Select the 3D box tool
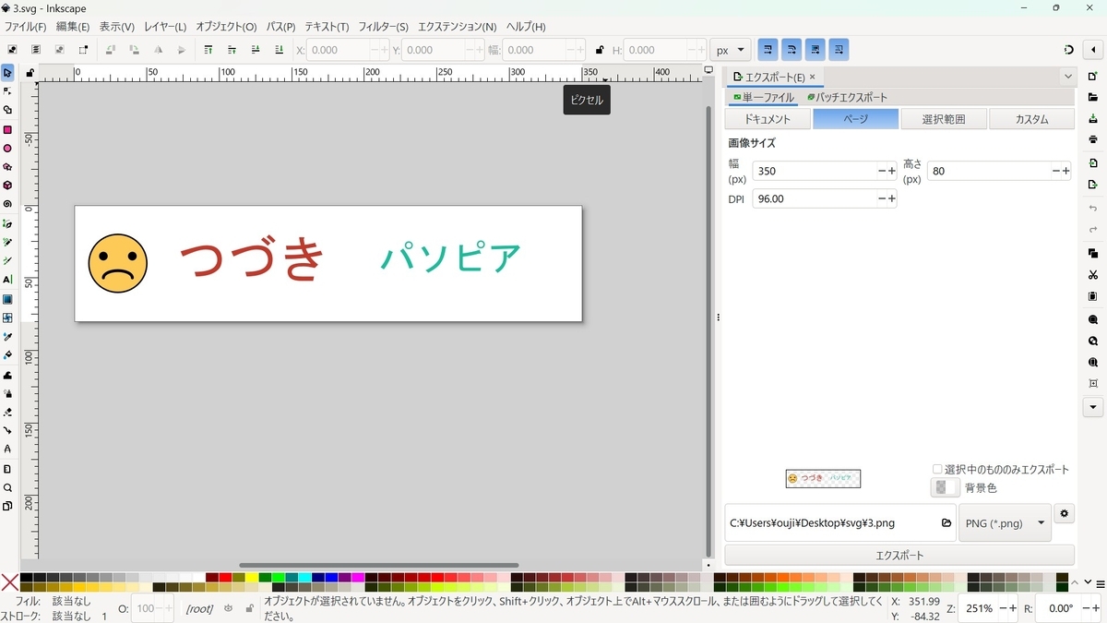Viewport: 1107px width, 623px height. pos(7,186)
